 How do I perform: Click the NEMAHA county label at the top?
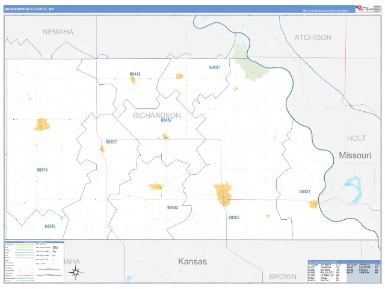tap(58, 32)
